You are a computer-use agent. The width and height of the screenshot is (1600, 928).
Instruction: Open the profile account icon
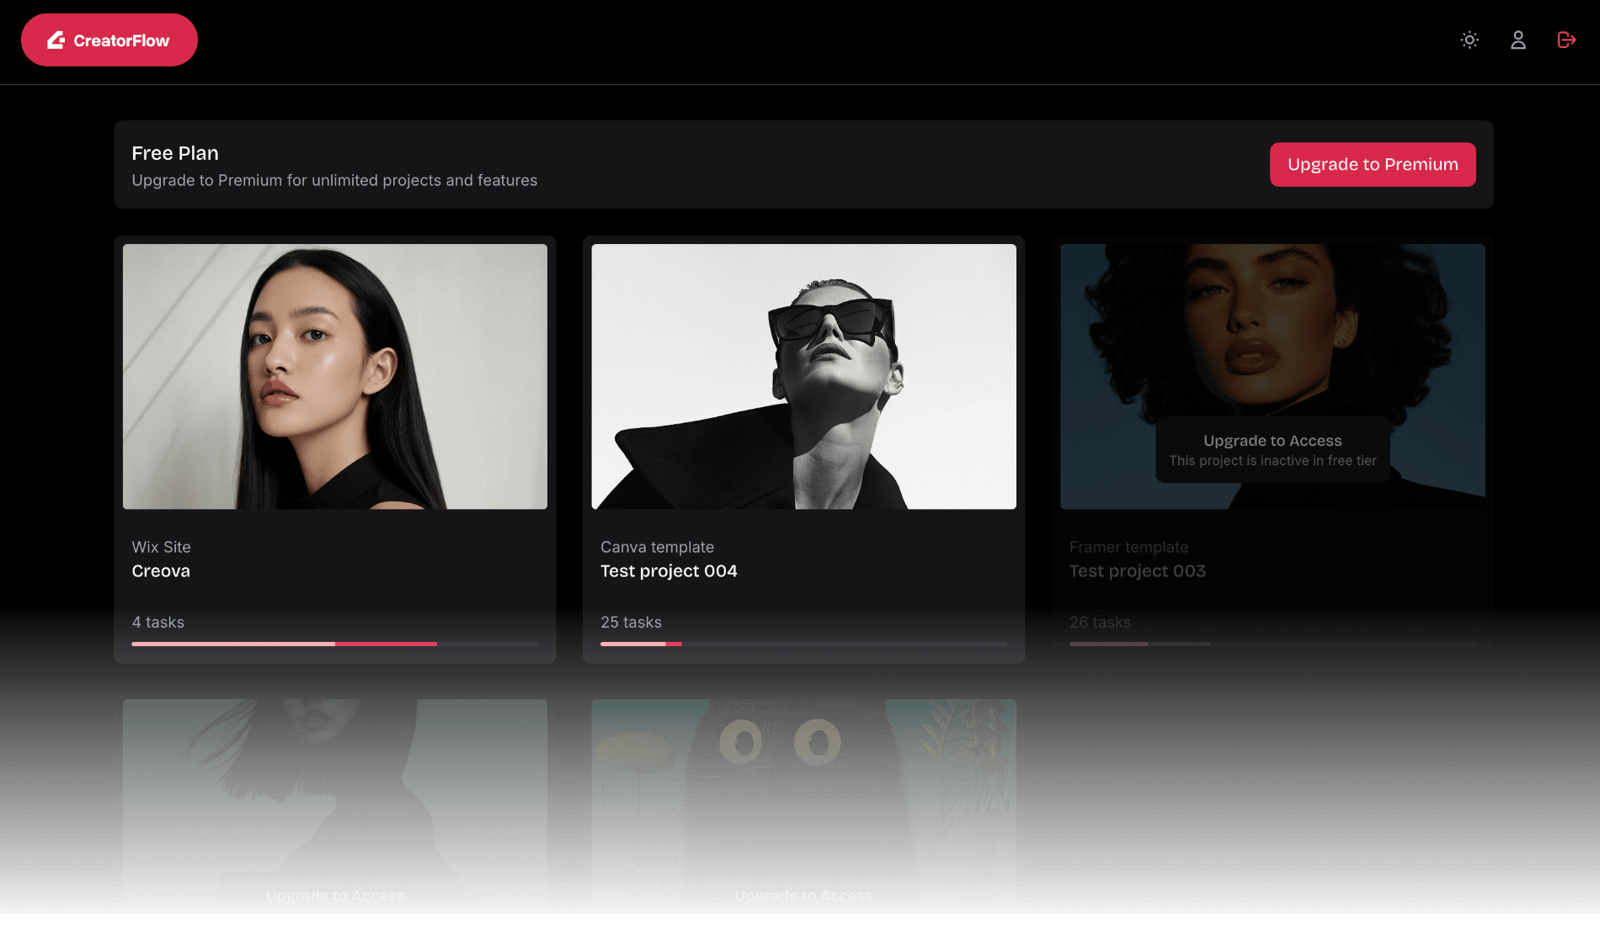click(x=1518, y=40)
